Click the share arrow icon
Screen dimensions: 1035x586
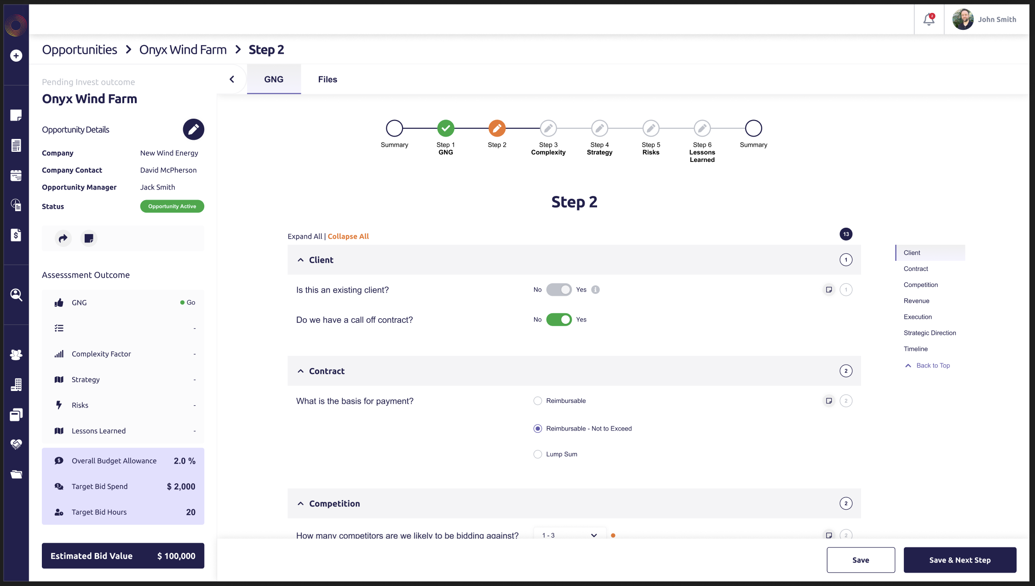[63, 238]
